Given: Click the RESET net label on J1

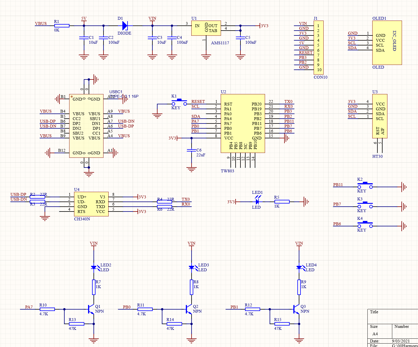Looking at the screenshot, I should click(x=306, y=53).
